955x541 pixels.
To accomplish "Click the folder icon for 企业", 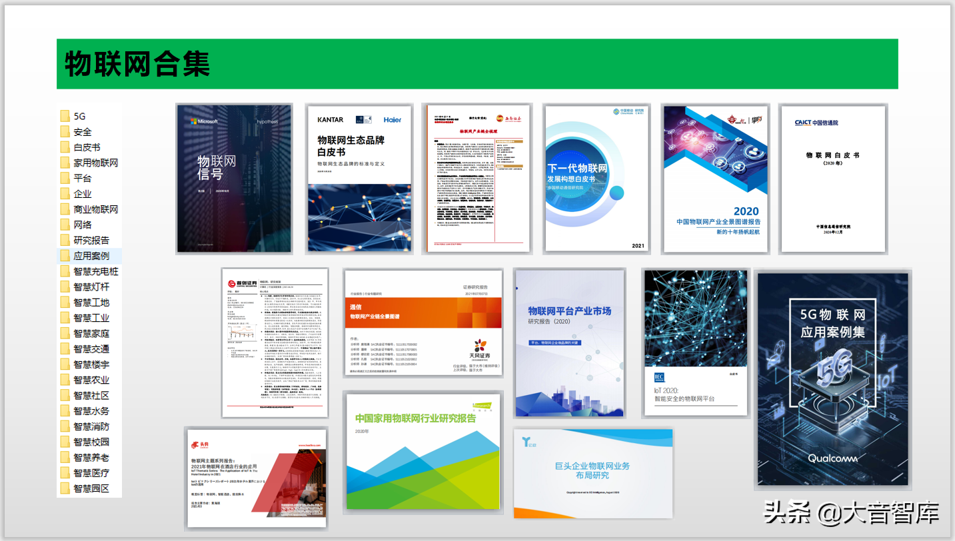I will 65,194.
